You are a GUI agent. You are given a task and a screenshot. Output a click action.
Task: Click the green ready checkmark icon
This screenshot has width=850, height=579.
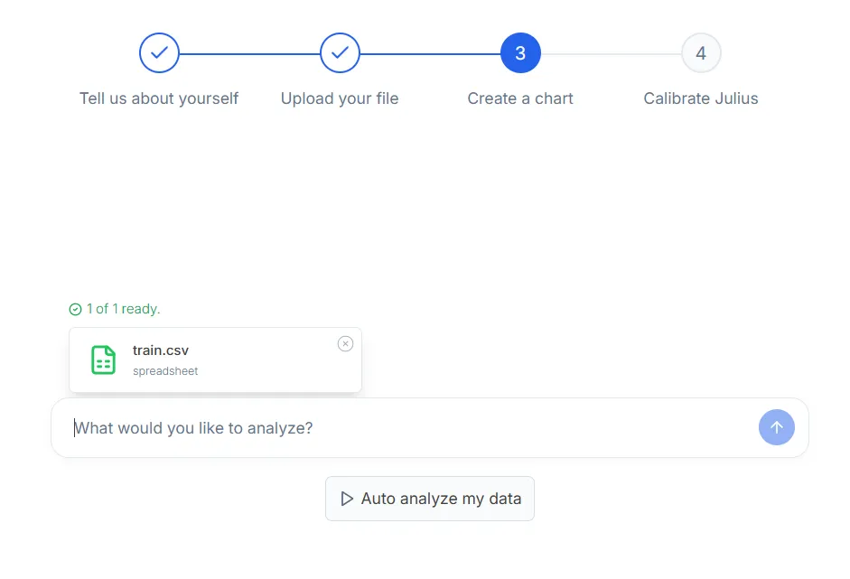point(75,309)
